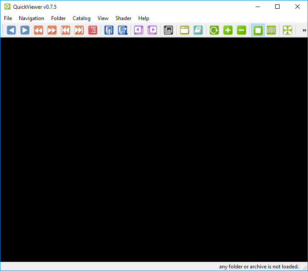Open the black picture catalog icon

[x=168, y=30]
